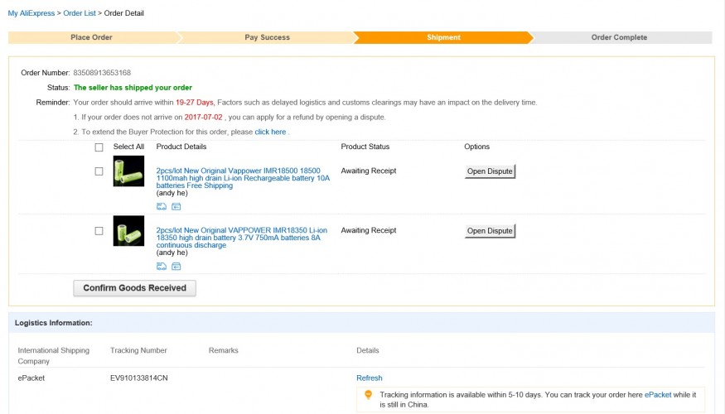Click the truck icon under the IMR18350 product

(161, 266)
